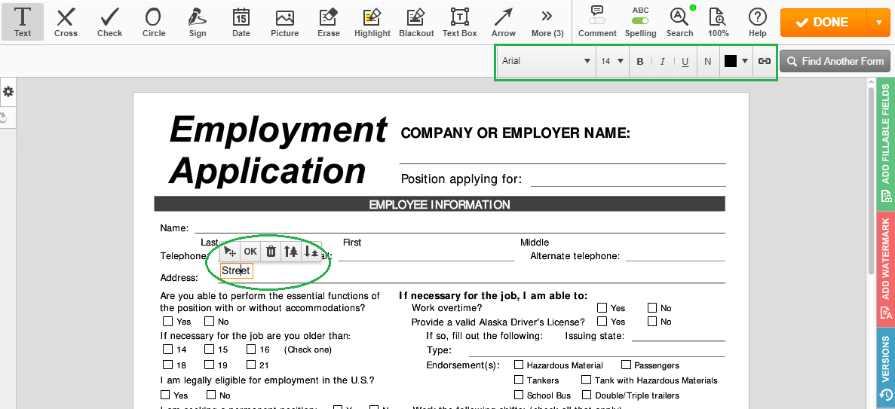This screenshot has width=895, height=409.
Task: Open the Arial font dropdown
Action: (546, 61)
